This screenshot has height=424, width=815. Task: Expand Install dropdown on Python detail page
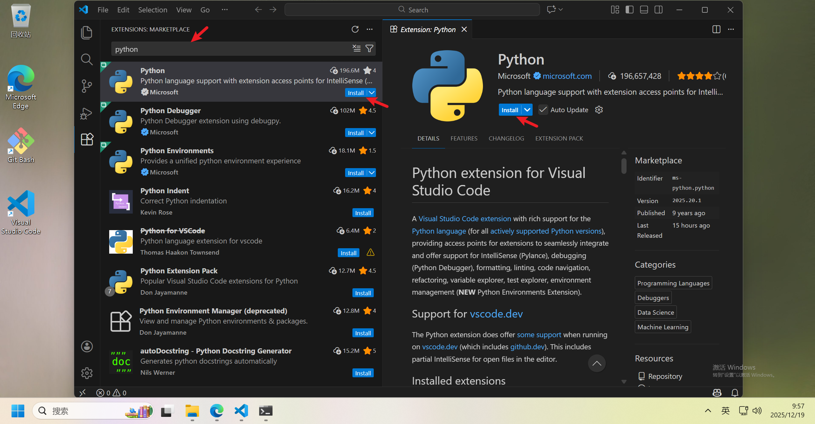click(527, 110)
